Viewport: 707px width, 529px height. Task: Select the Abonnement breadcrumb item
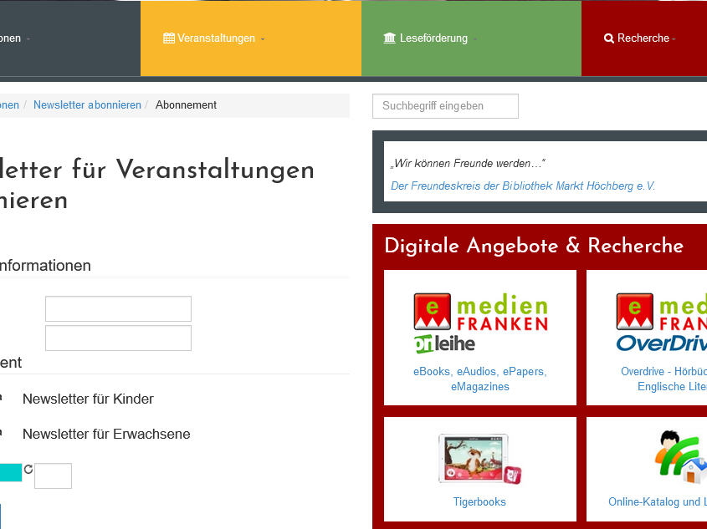(186, 105)
